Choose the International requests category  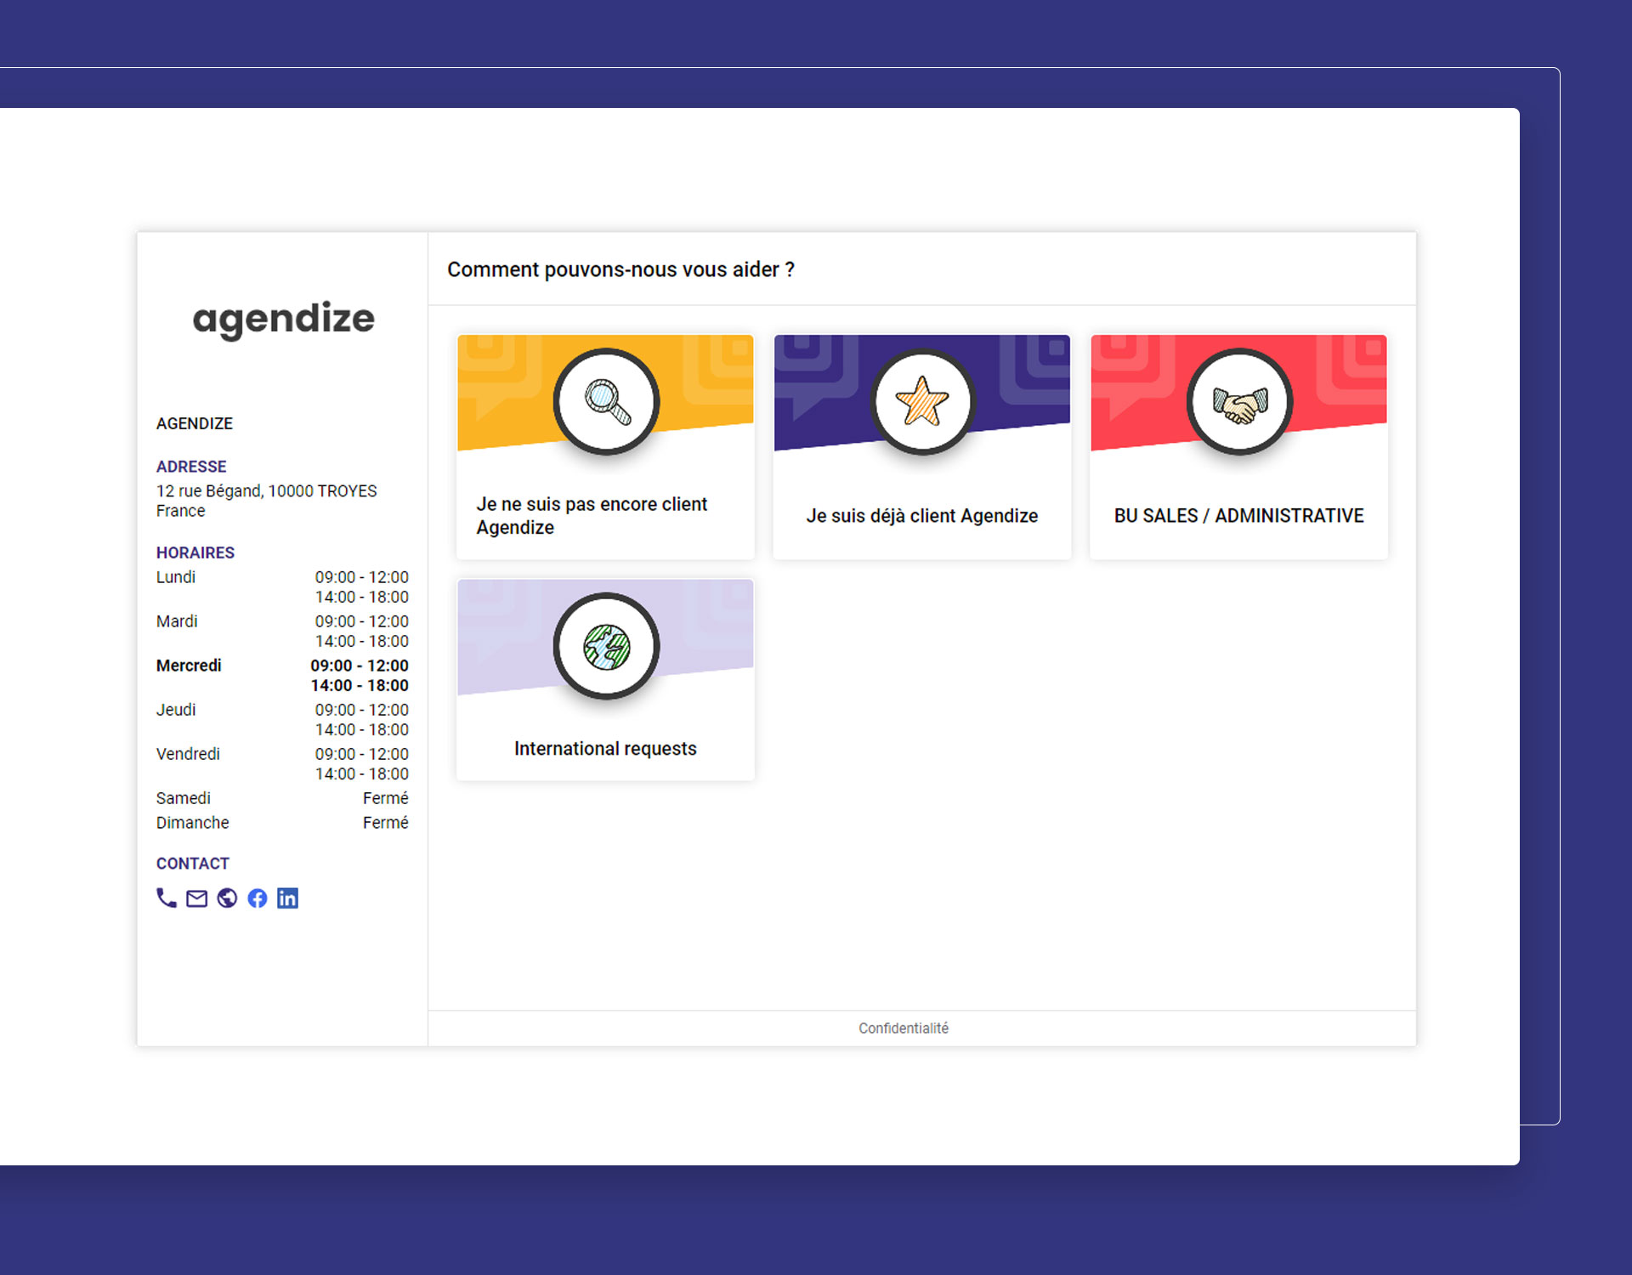pos(604,748)
